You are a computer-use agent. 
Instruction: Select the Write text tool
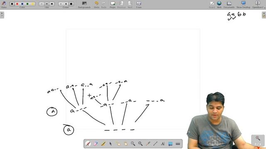click(163, 144)
